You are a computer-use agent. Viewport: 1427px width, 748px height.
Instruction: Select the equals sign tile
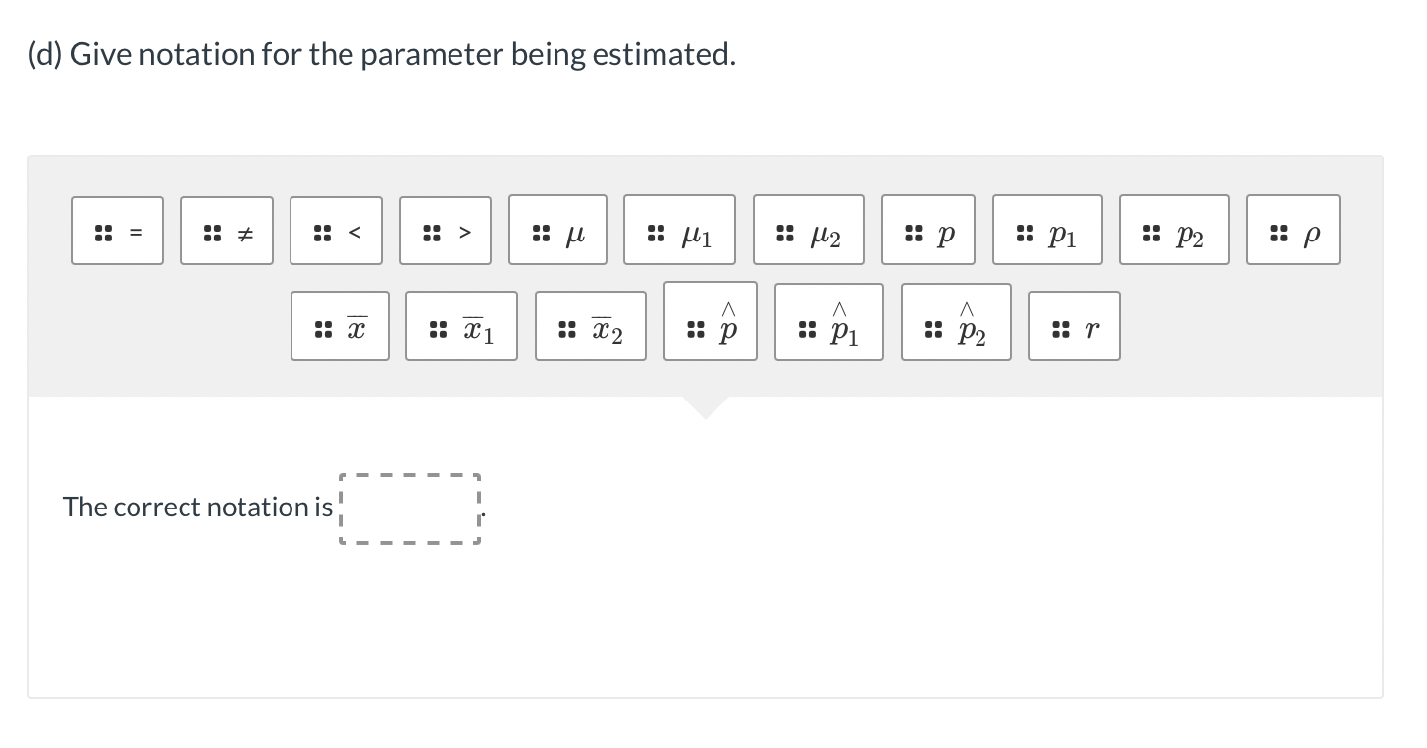pyautogui.click(x=117, y=230)
